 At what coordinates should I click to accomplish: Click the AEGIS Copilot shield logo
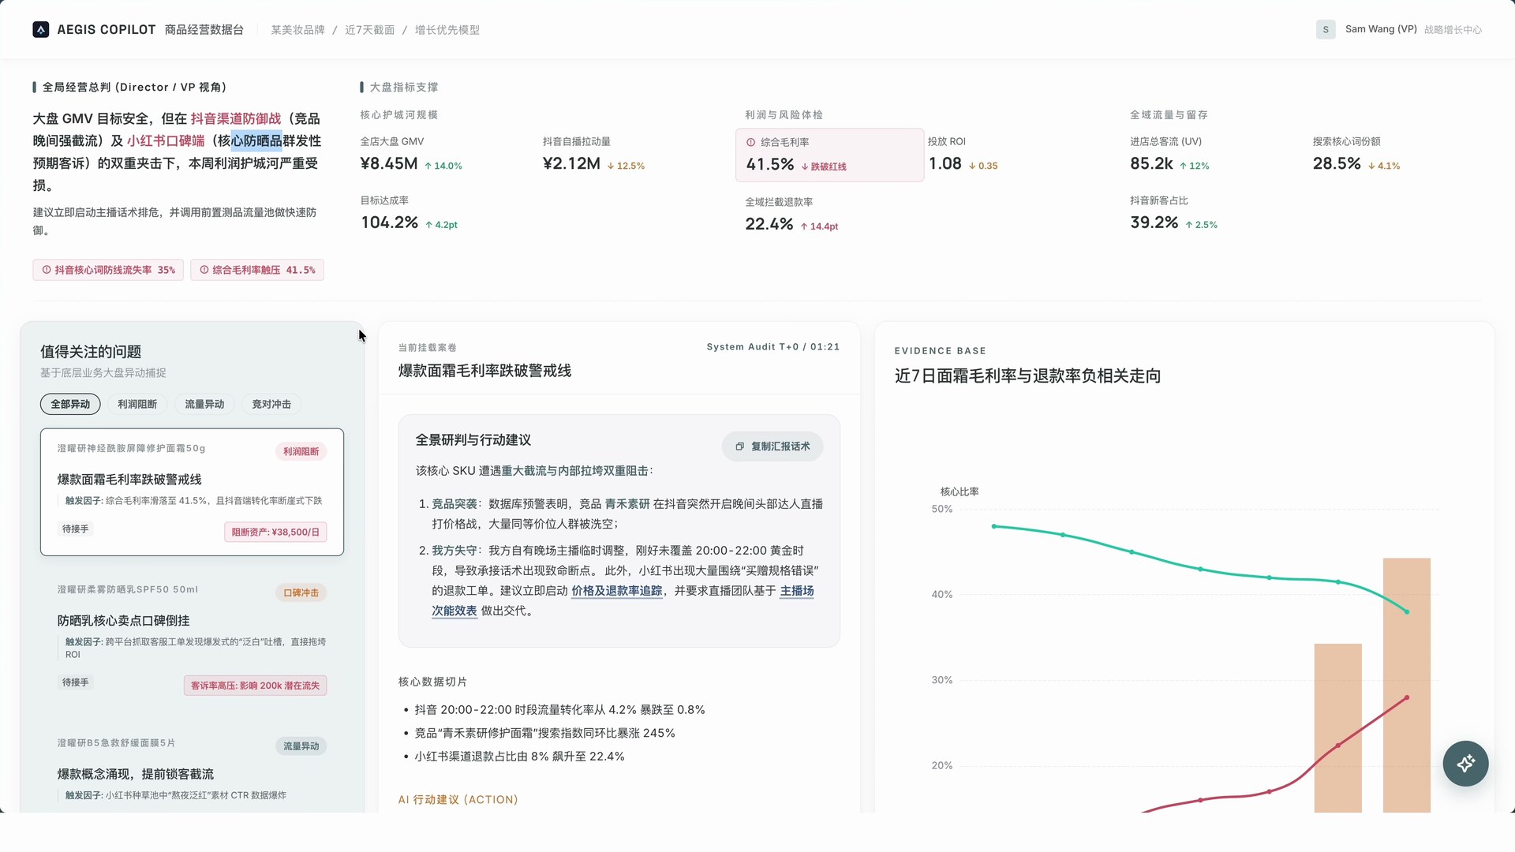40,29
